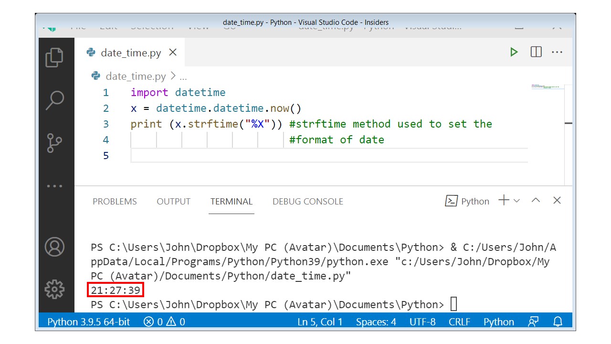Split the editor with the split icon

coord(536,52)
